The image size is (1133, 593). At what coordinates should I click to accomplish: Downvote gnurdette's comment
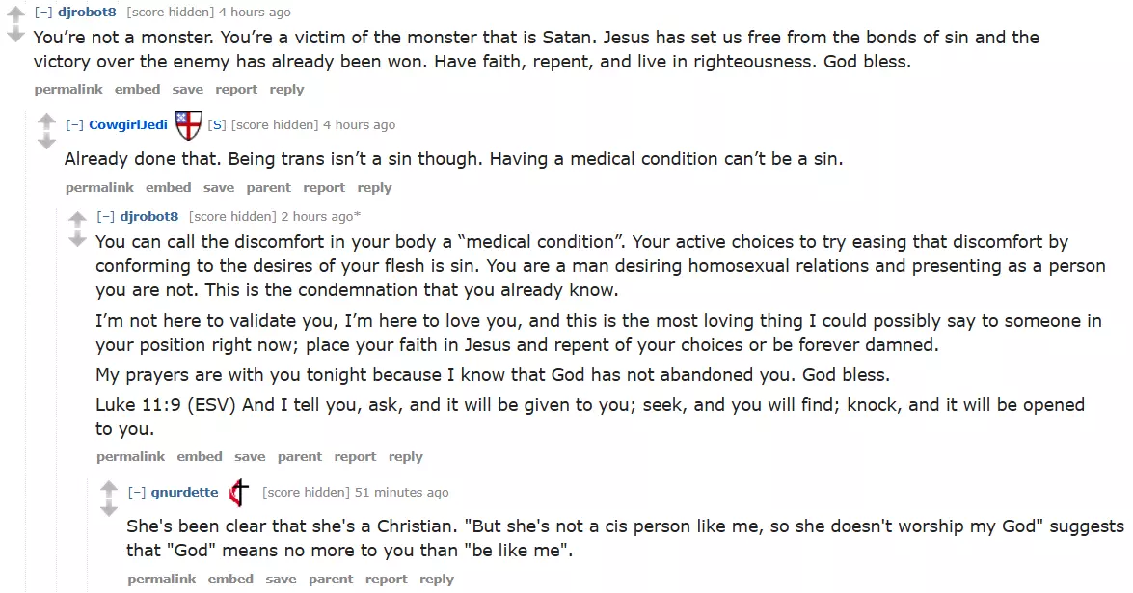click(x=109, y=509)
